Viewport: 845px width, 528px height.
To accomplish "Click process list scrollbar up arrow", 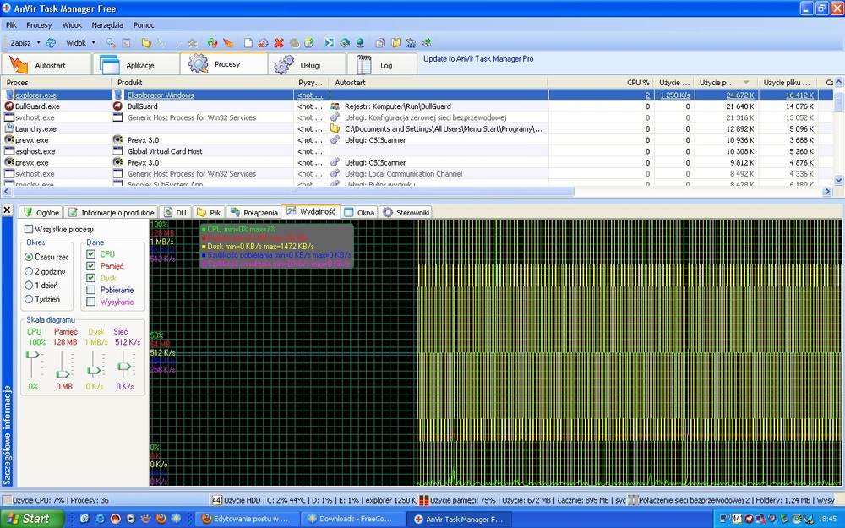I will pos(838,83).
